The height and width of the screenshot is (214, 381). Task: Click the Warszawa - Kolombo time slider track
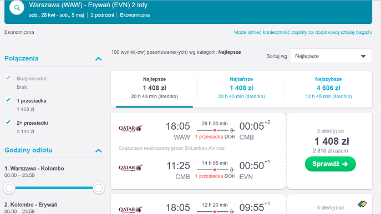(54, 188)
